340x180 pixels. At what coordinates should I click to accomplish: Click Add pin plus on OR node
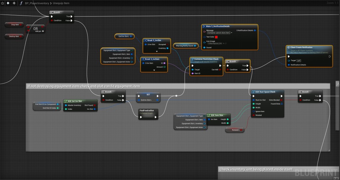click(43, 31)
